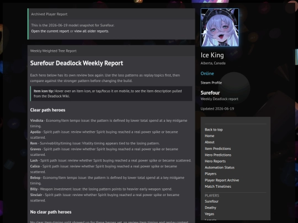
Task: Click Back to top in sidebar
Action: click(x=214, y=130)
